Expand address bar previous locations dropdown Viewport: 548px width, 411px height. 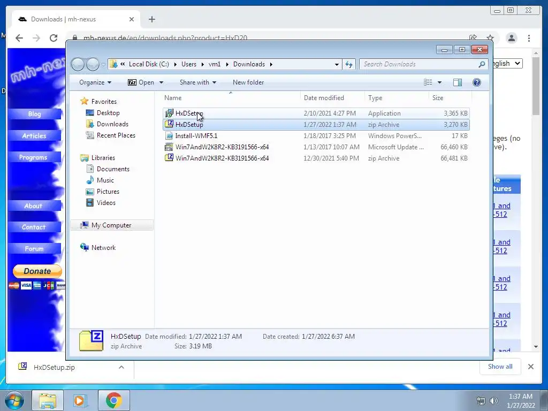(337, 64)
